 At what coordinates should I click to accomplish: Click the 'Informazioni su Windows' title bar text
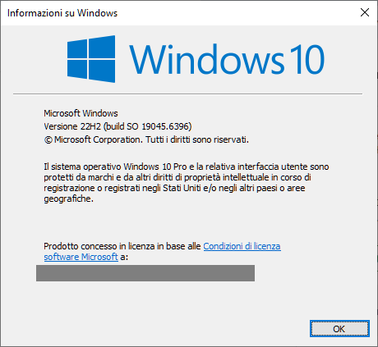pos(62,13)
